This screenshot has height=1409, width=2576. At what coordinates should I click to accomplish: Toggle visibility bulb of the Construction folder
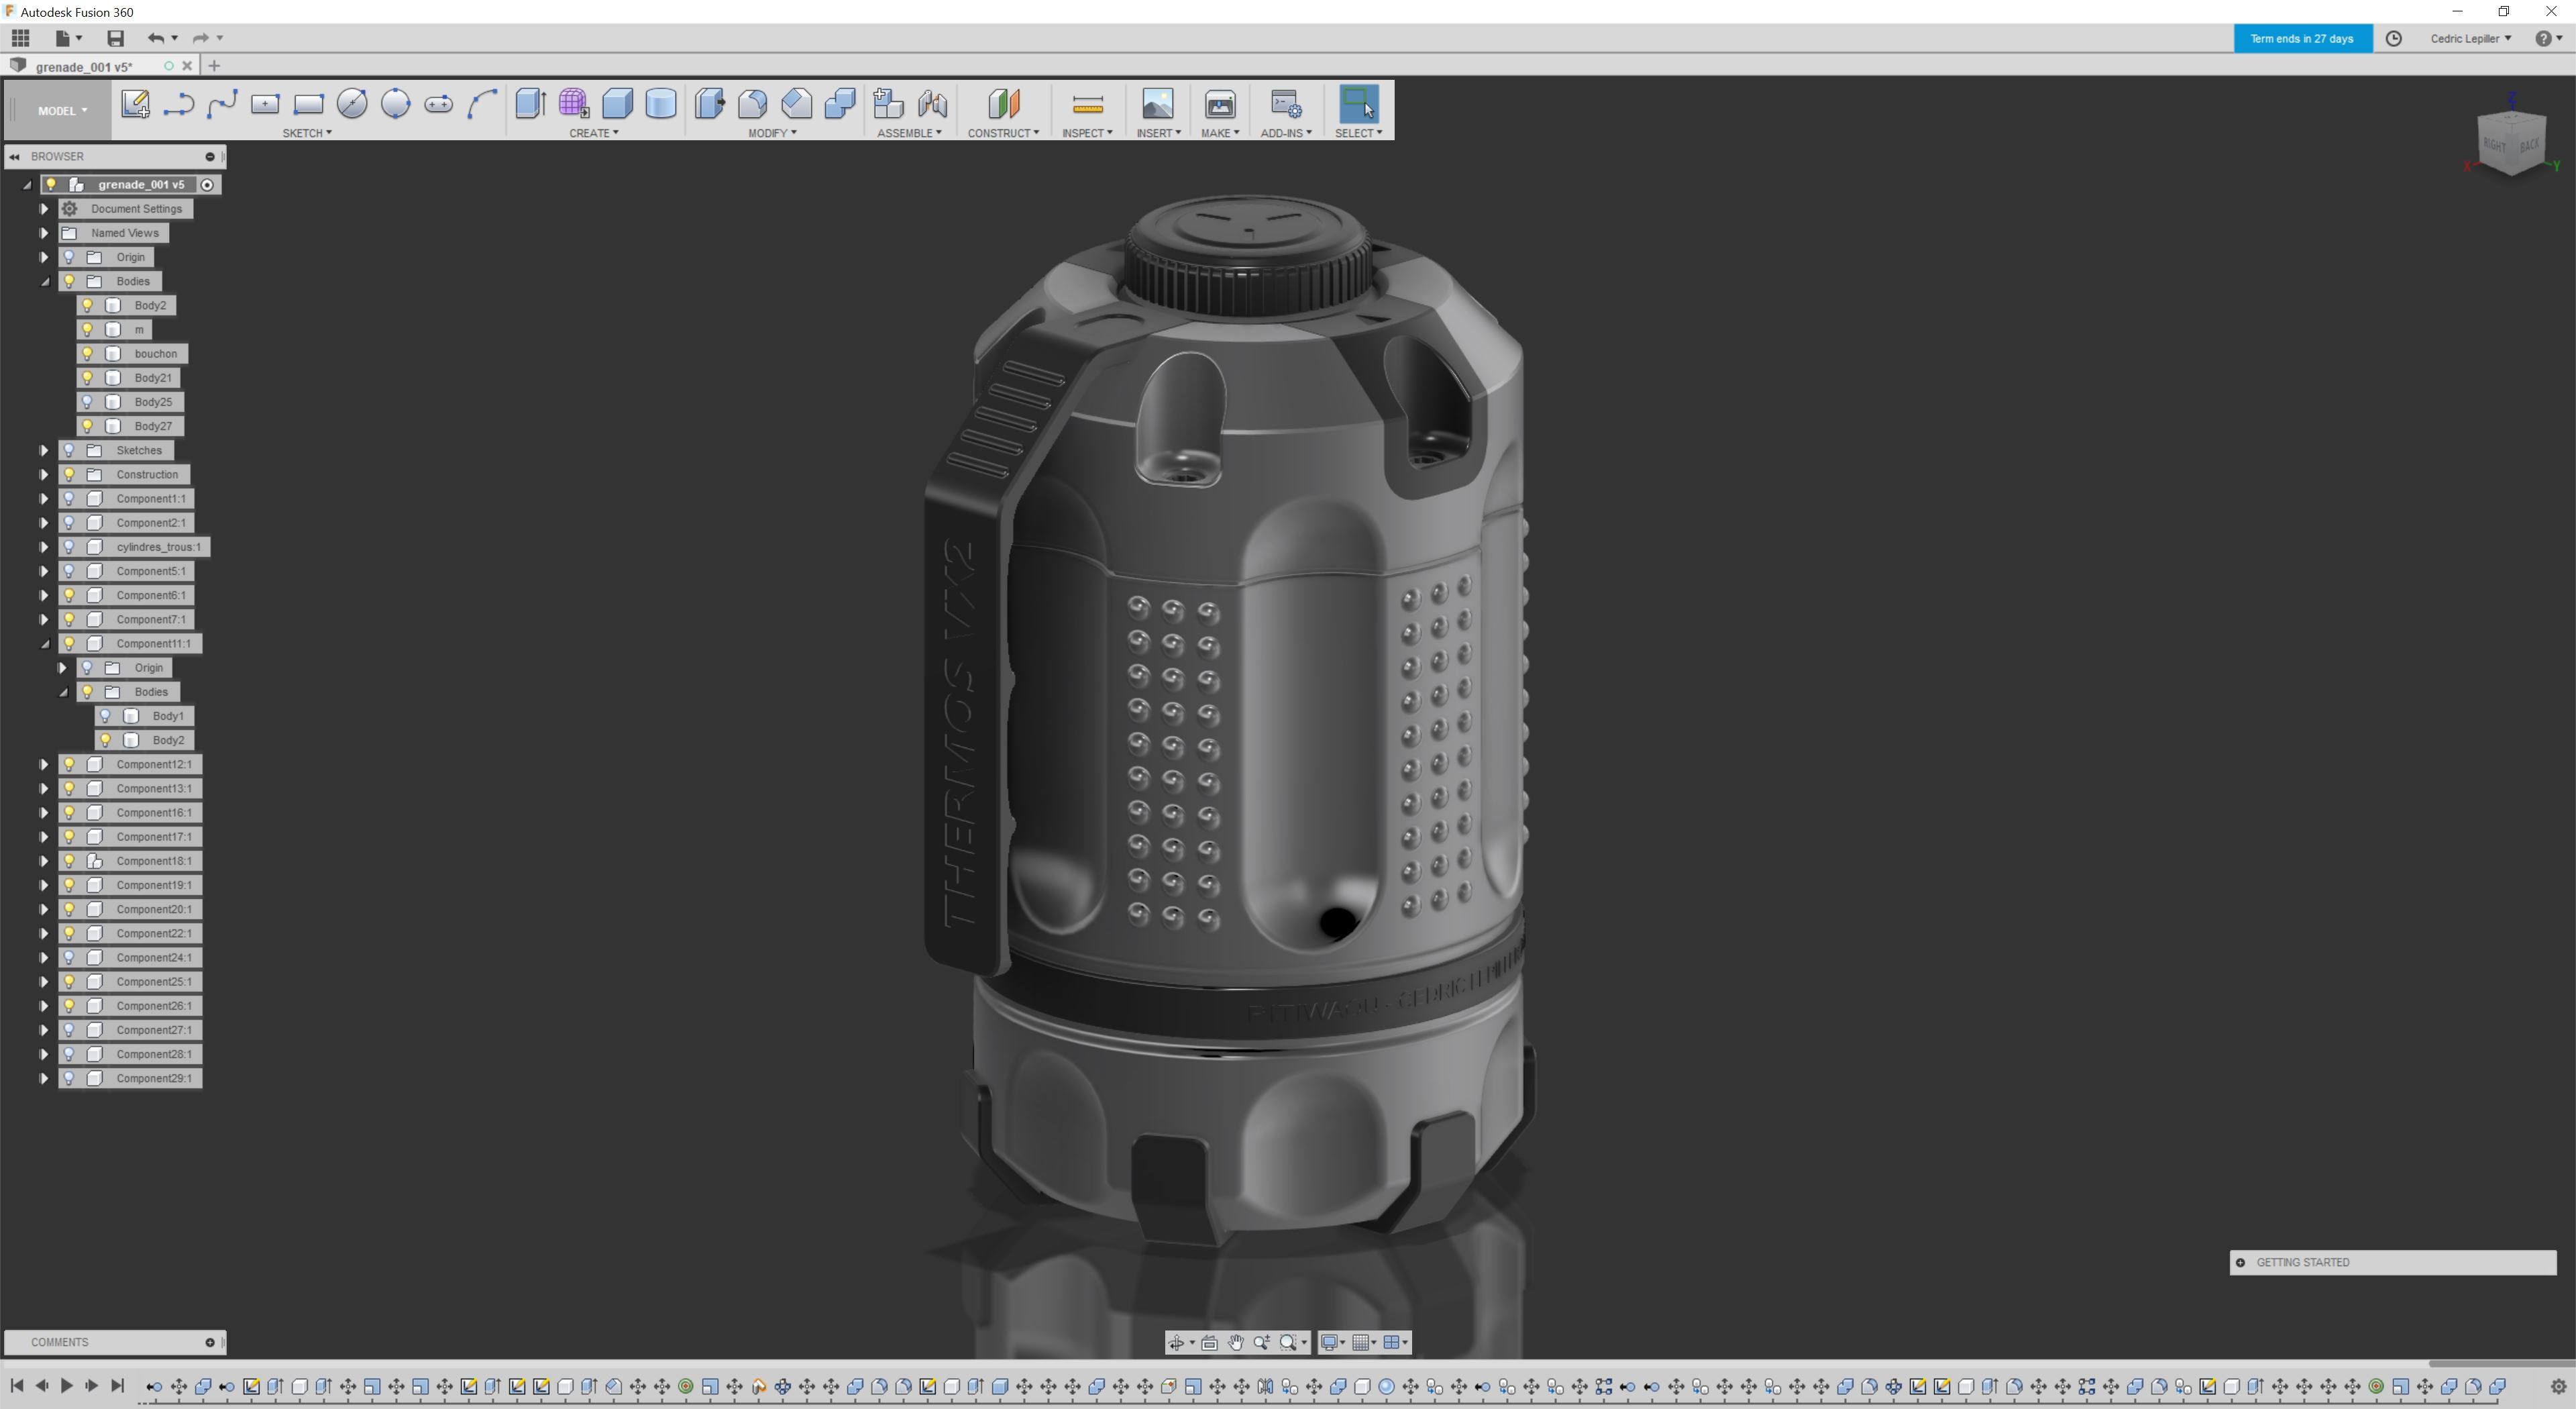[x=69, y=474]
